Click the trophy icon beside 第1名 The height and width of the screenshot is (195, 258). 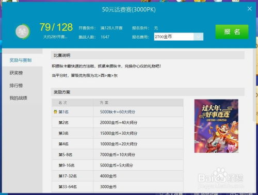click(55, 112)
